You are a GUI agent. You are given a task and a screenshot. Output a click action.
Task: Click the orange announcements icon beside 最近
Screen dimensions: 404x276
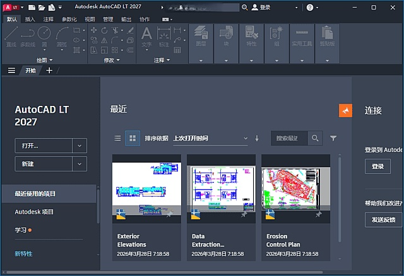point(345,110)
